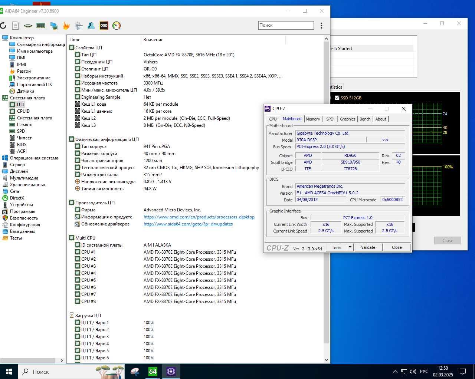This screenshot has width=475, height=379.
Task: Click the Validate button in CPU-Z
Action: point(368,247)
